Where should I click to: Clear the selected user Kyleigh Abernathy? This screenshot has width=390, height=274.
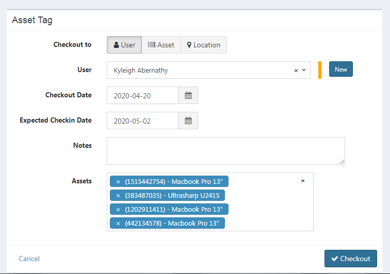tap(296, 71)
